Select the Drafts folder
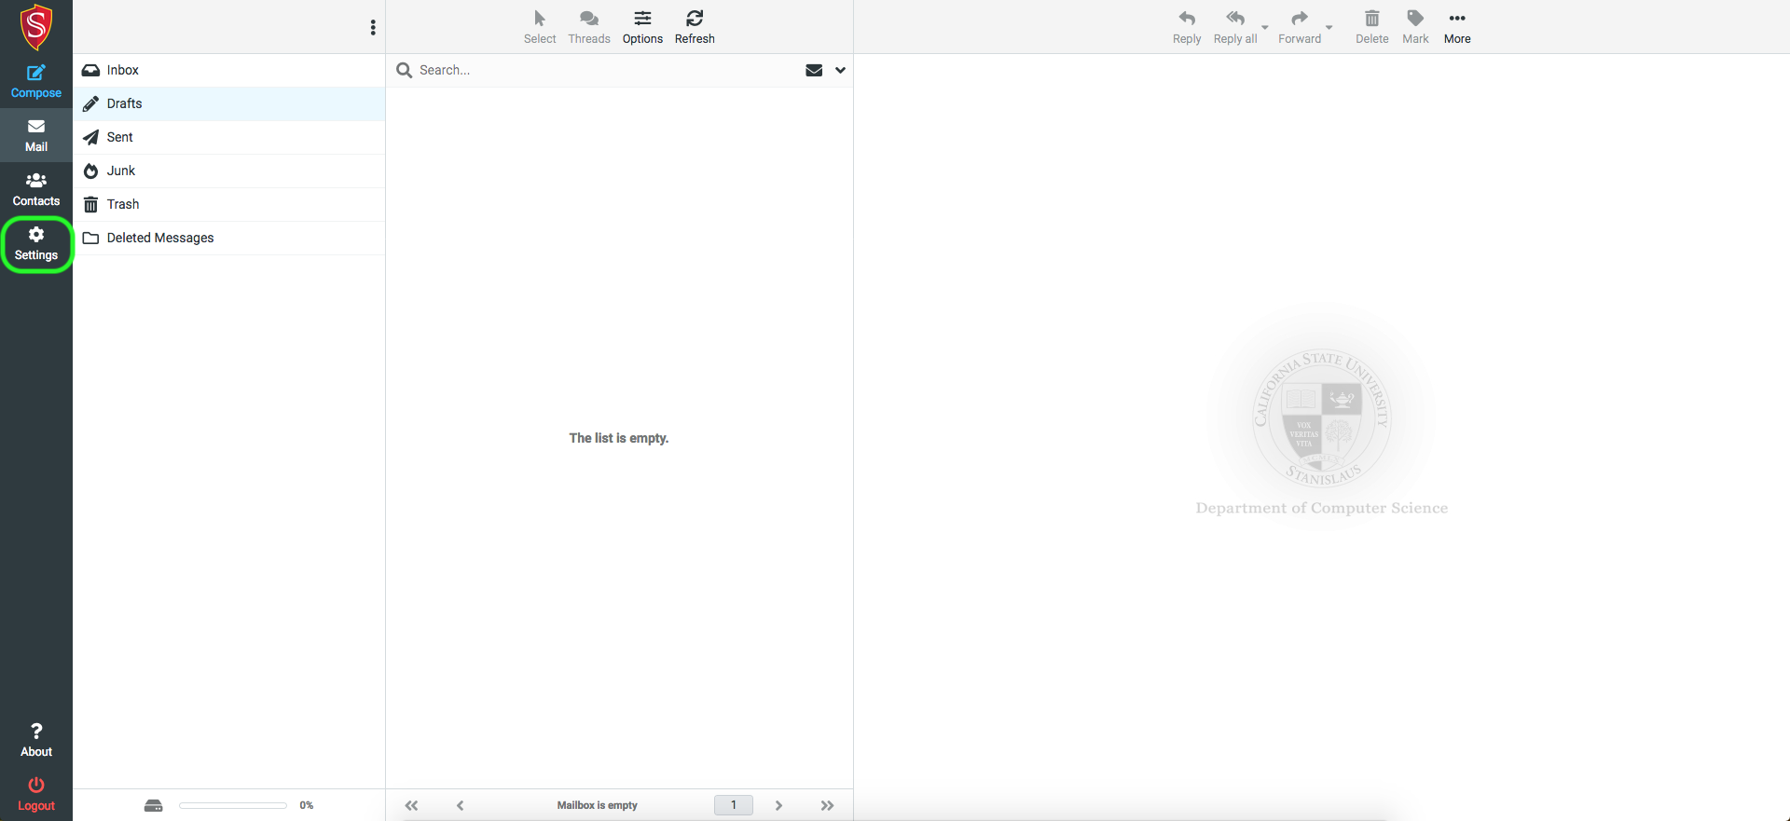 pyautogui.click(x=228, y=103)
